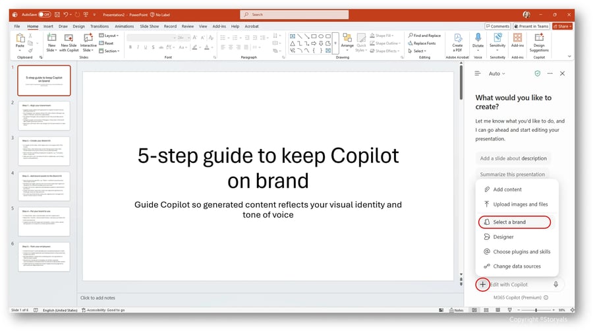Screen dimensions: 593x331
Task: Toggle the AutoSave switch
Action: (x=45, y=15)
